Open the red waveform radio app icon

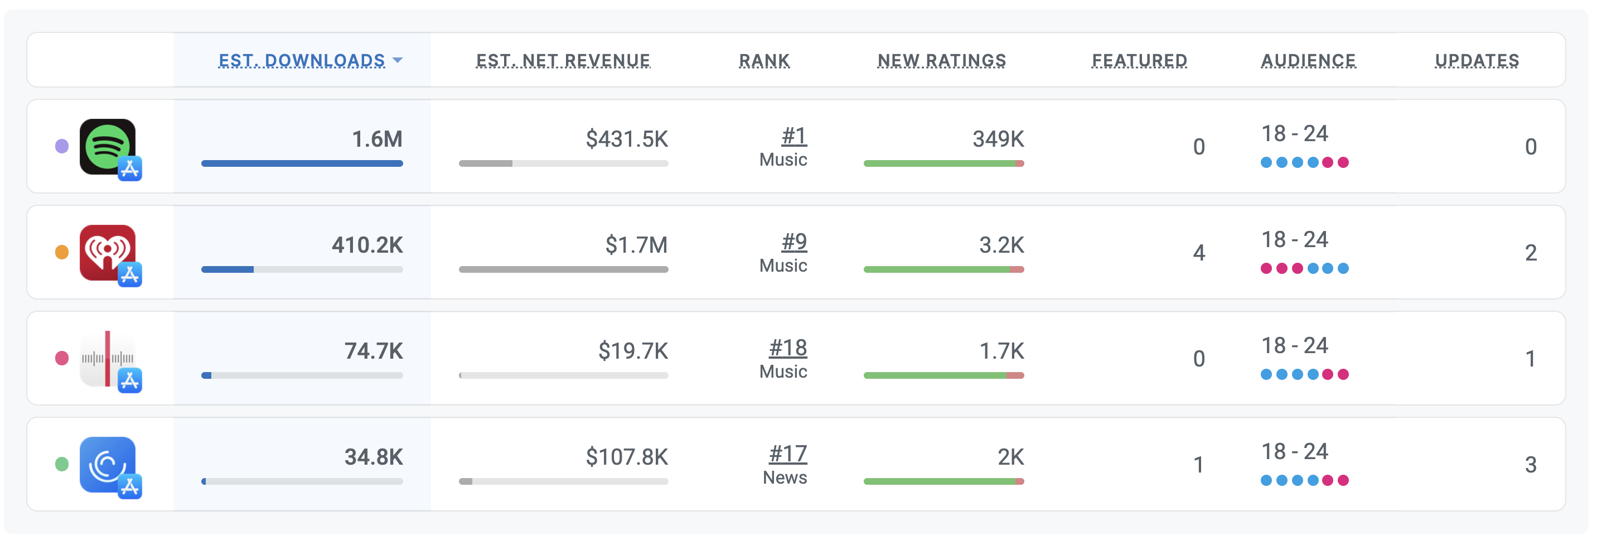pyautogui.click(x=107, y=358)
